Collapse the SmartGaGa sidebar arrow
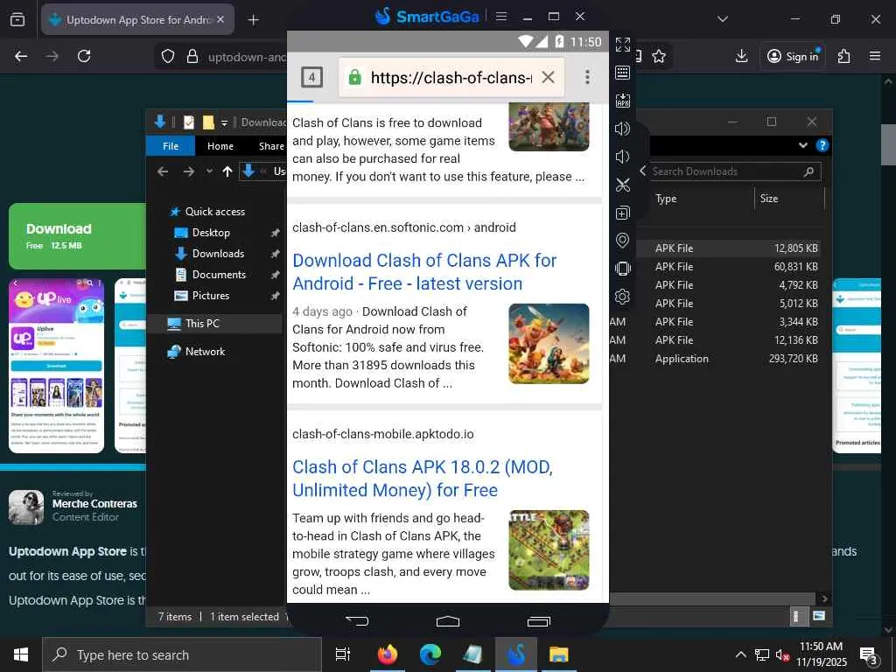This screenshot has width=896, height=672. click(643, 171)
